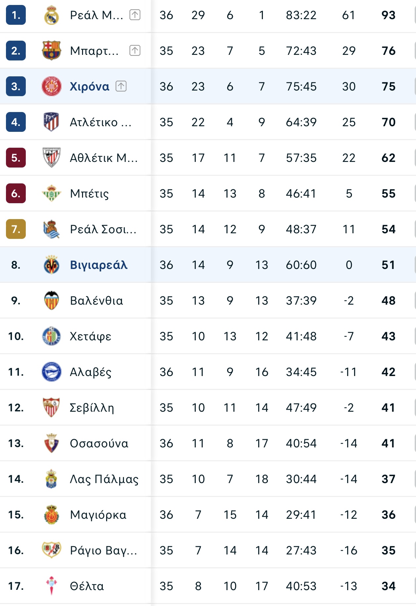Tap the Atlético Madrid club crest
Image resolution: width=416 pixels, height=606 pixels.
(x=51, y=122)
